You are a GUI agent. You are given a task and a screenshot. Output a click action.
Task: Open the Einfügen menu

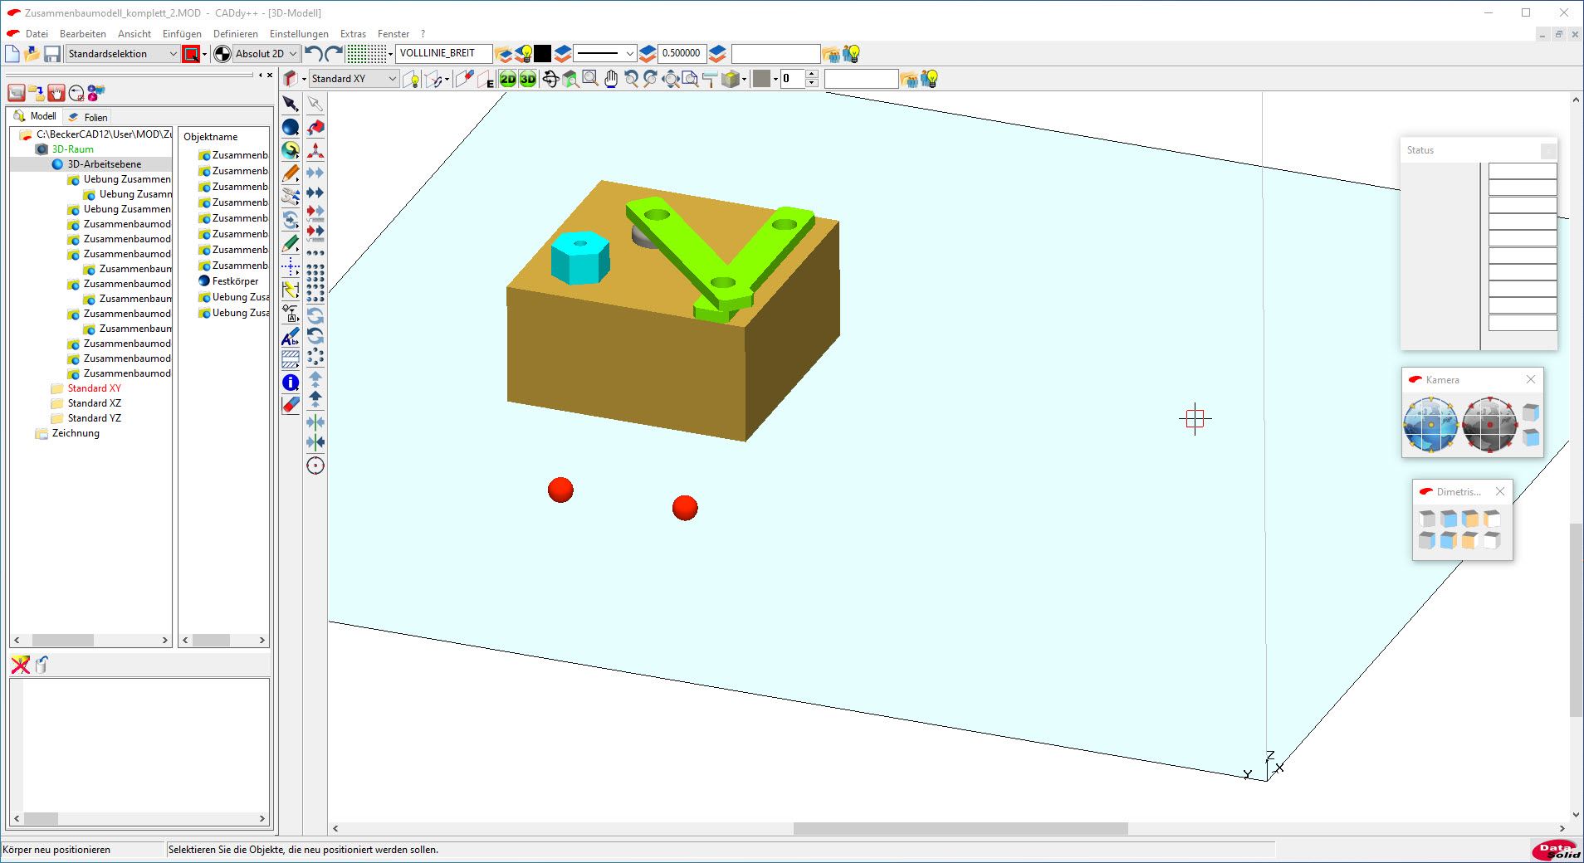click(182, 34)
